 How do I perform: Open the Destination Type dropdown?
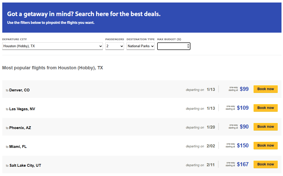coord(140,46)
